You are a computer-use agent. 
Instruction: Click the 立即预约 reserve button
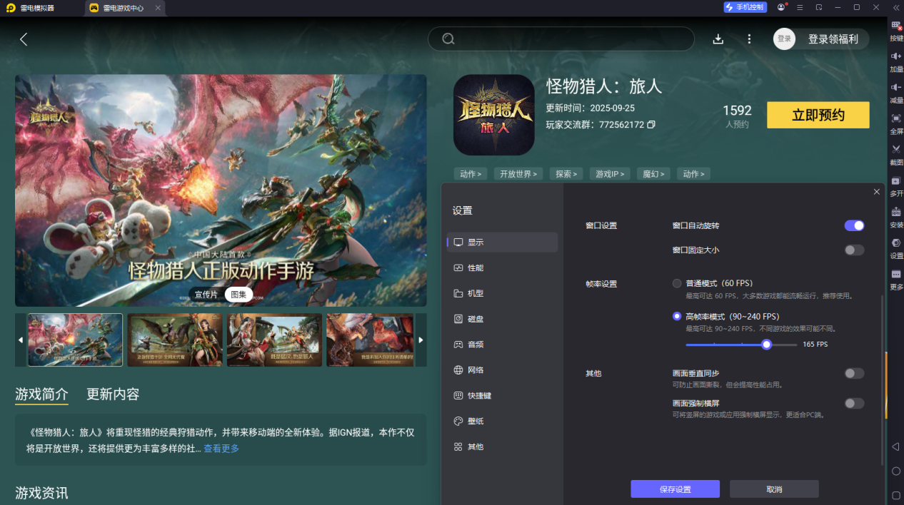(x=818, y=115)
